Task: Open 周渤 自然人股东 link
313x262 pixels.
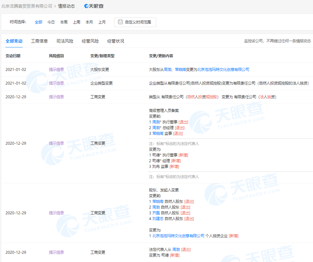Action: pyautogui.click(x=156, y=207)
